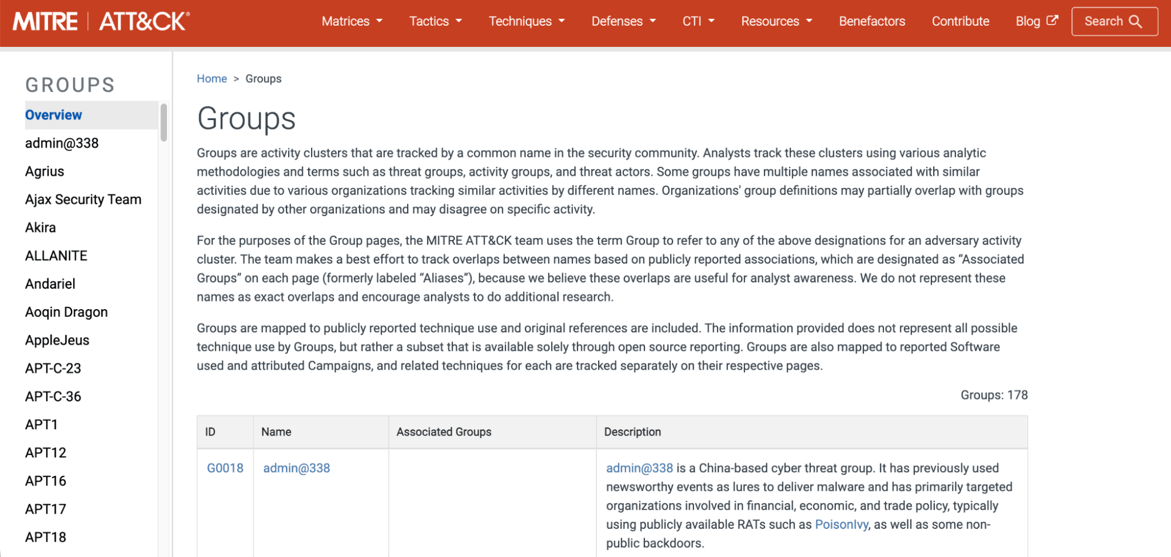Click the Groups page heading
Image resolution: width=1171 pixels, height=557 pixels.
[247, 119]
